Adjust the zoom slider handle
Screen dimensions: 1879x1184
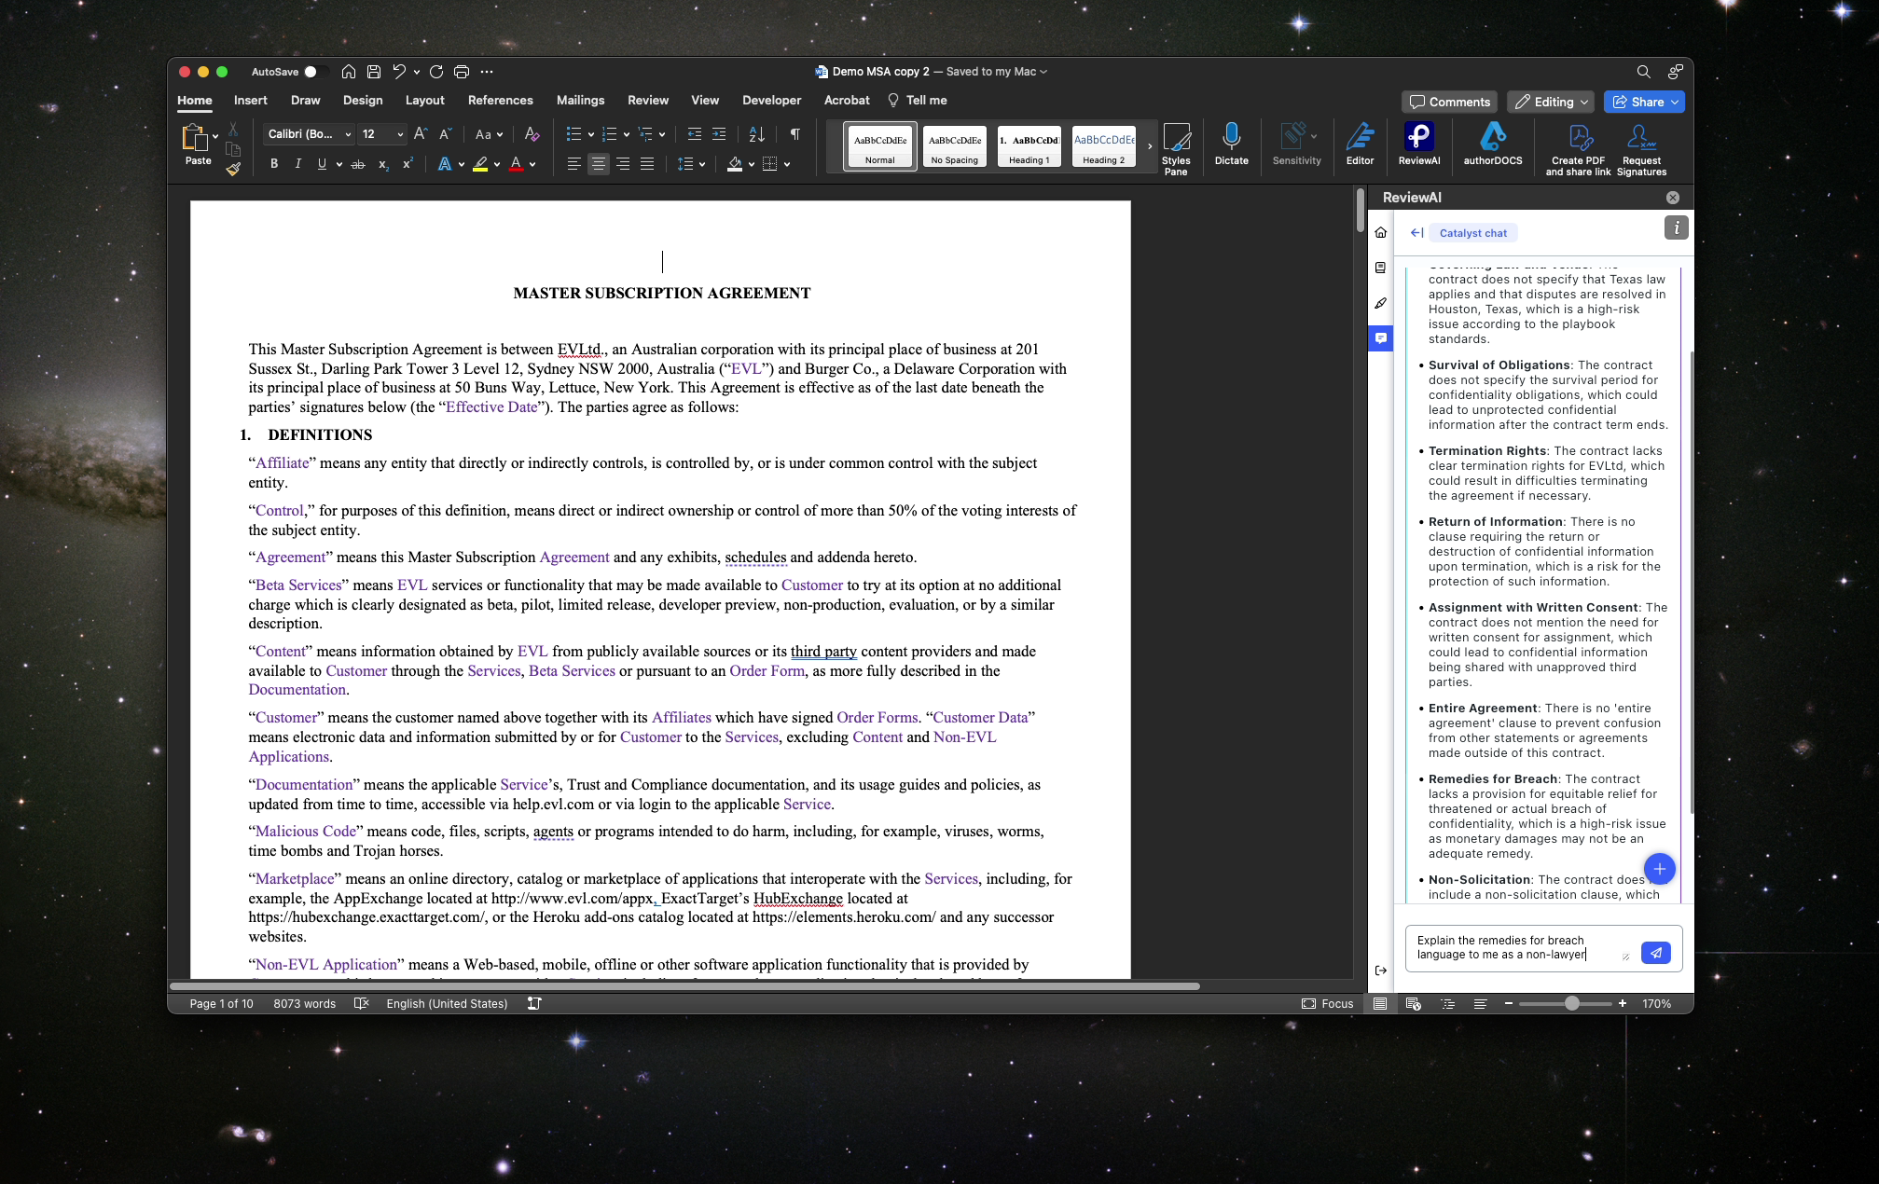[x=1572, y=1003]
